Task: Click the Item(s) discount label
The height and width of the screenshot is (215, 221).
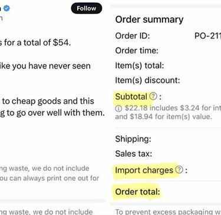Action: [x=147, y=80]
